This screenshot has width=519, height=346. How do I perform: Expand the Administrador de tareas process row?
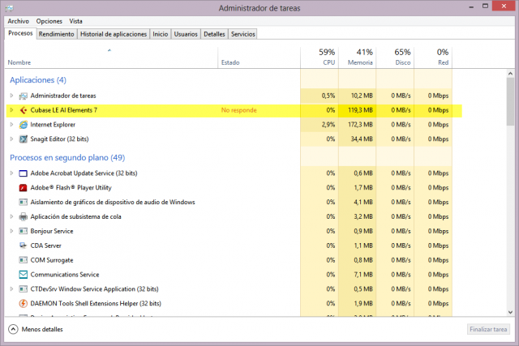coord(11,96)
